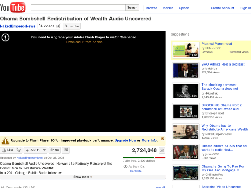Click the YouTube logo
The height and width of the screenshot is (188, 251).
(13, 7)
